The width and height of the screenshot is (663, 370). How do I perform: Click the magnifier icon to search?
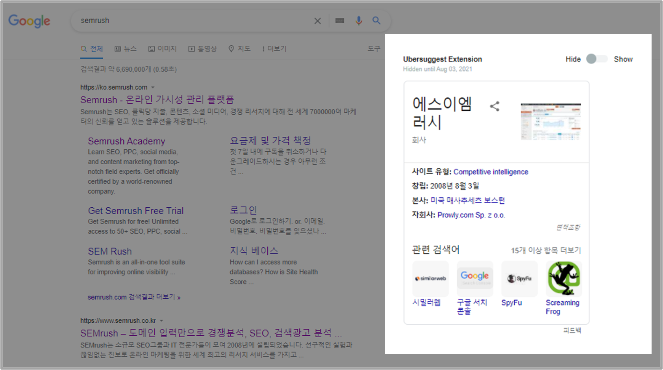click(x=376, y=20)
